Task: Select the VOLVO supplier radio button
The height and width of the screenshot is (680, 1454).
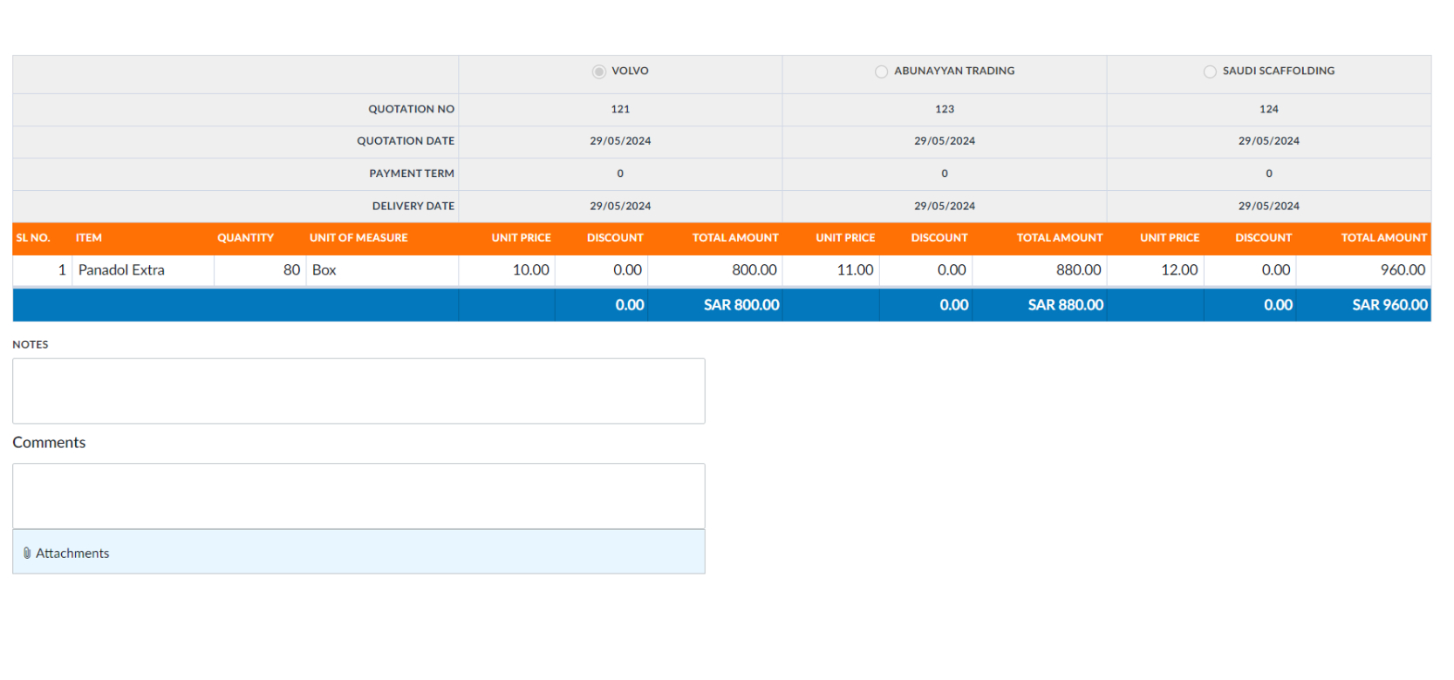Action: pos(598,71)
